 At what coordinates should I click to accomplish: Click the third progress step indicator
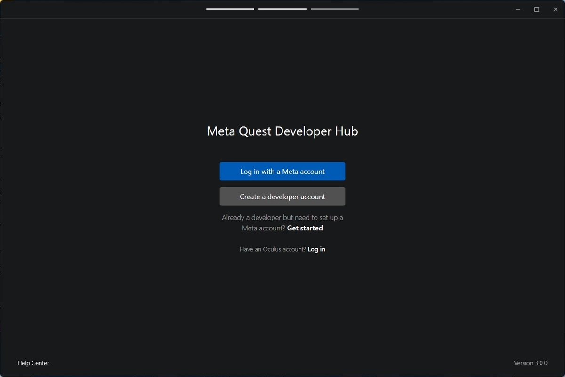335,9
